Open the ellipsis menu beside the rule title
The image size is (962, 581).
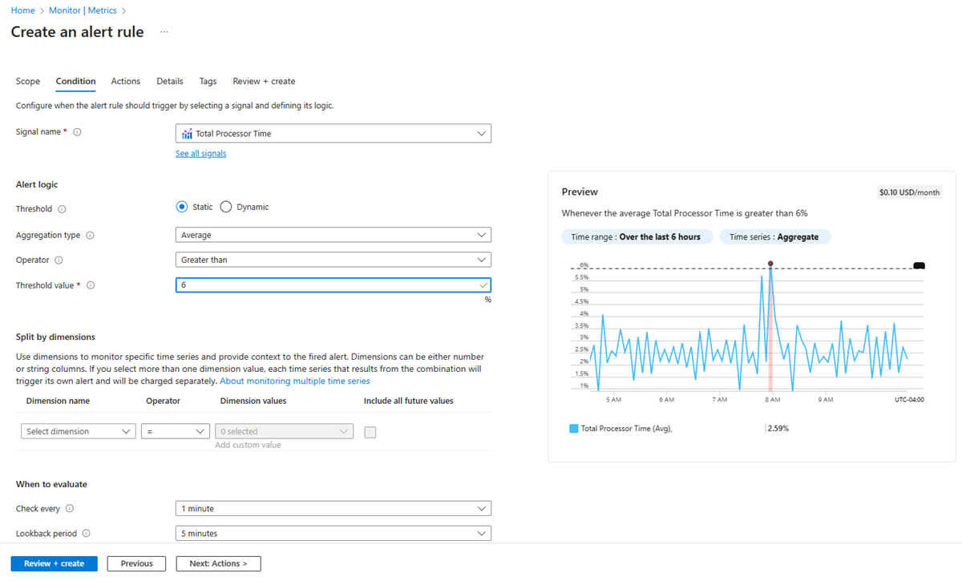pos(164,31)
